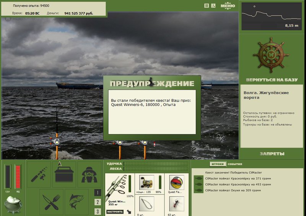Viewport: 306px width, 216px height.
Task: Click the ЛЕСКА tension bar
Action: click(156, 169)
